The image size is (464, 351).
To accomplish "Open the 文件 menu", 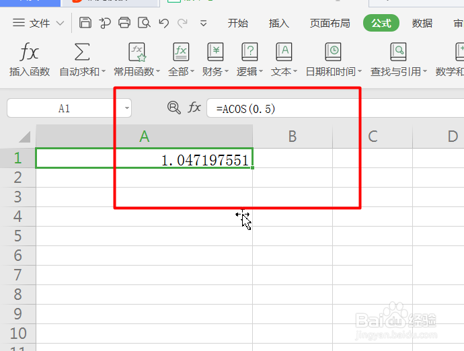I will [x=32, y=23].
